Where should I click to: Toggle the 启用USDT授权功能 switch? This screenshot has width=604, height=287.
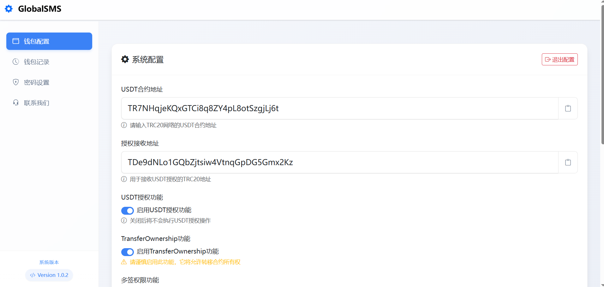(128, 211)
